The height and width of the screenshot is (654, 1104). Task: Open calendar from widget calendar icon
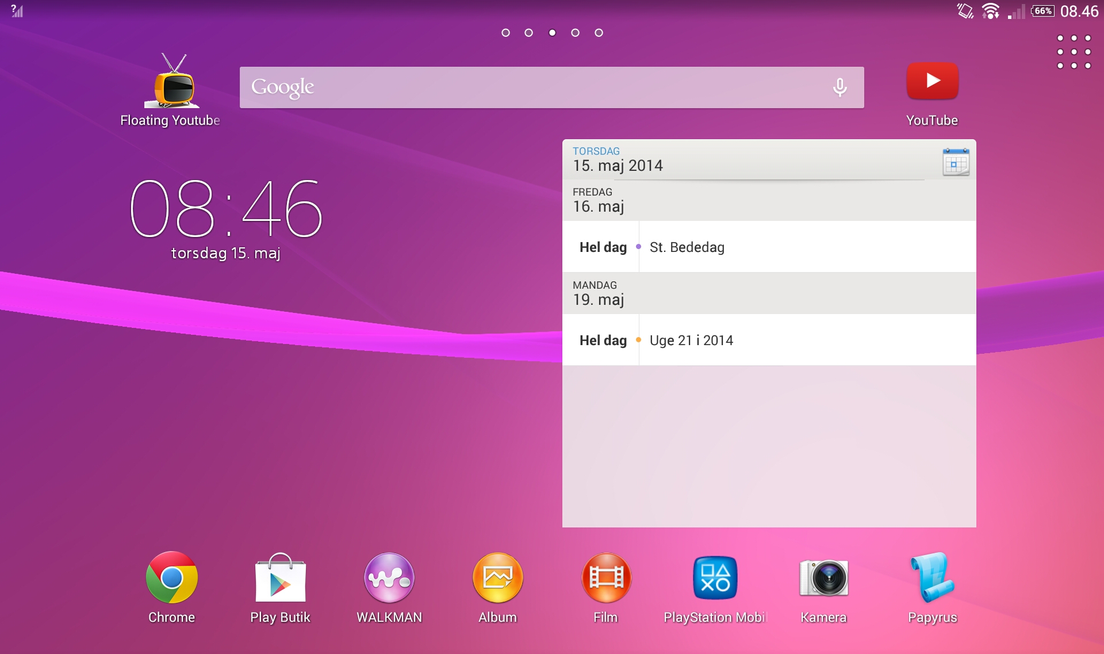[x=956, y=162]
